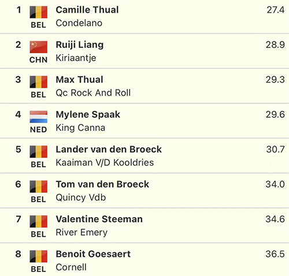Viewport: 289px width, 276px height.
Task: Click the 36.5 score in row eight
Action: (275, 254)
